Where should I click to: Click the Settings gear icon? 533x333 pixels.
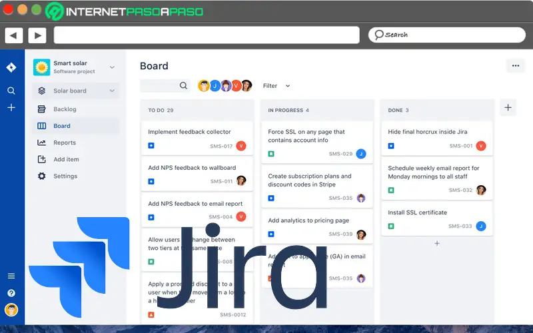coord(41,176)
